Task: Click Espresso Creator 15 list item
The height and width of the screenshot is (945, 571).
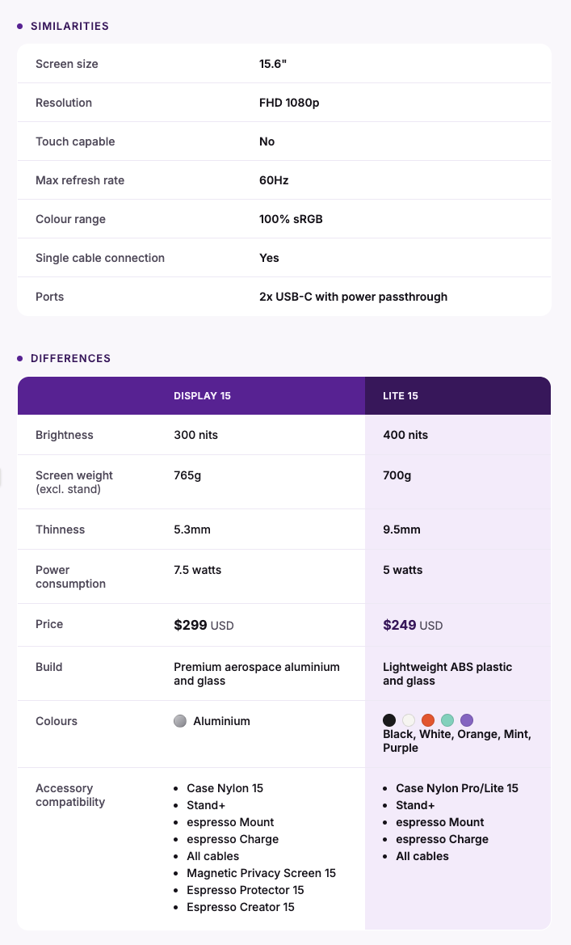Action: 241,906
